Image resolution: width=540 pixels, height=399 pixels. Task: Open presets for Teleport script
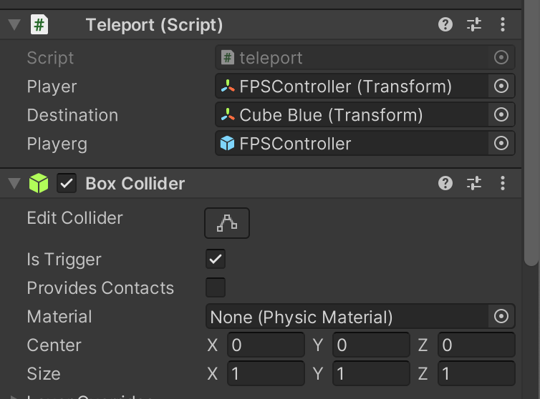coord(474,25)
